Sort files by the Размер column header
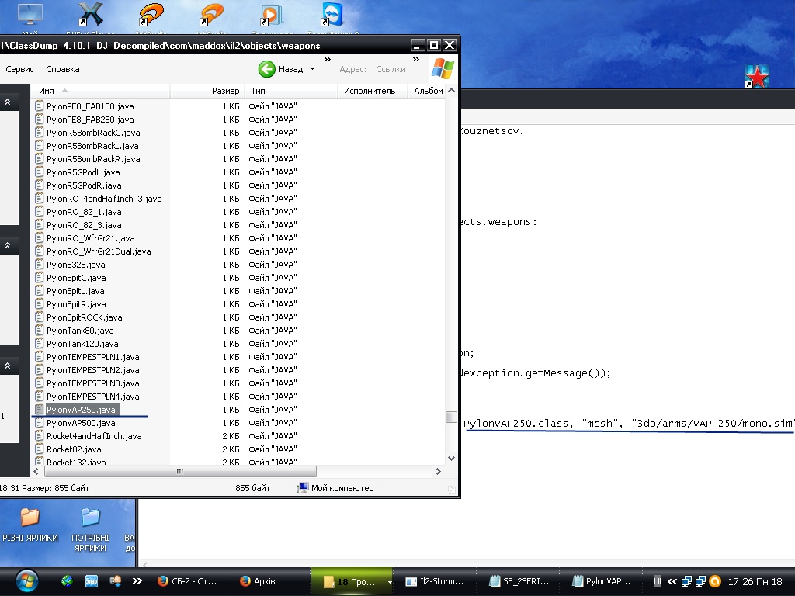The width and height of the screenshot is (795, 596). pos(225,91)
